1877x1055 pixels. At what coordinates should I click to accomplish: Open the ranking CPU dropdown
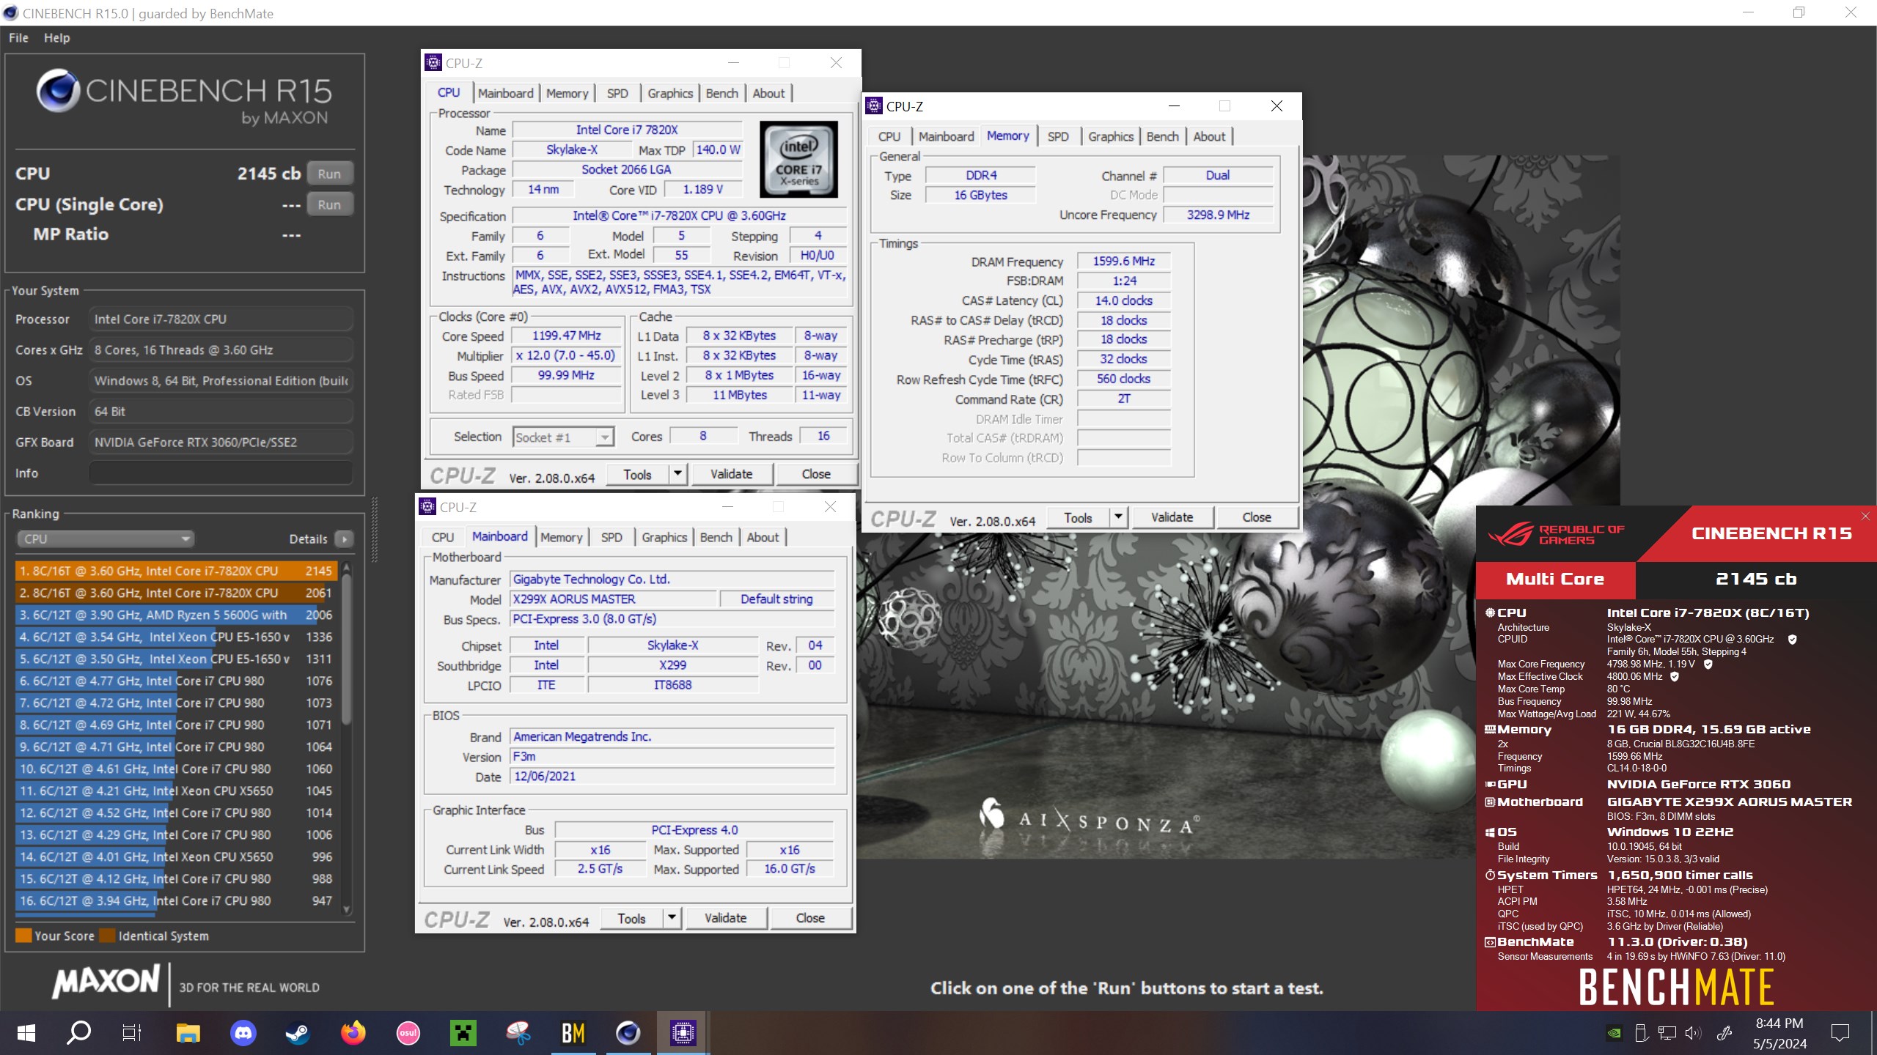[x=105, y=538]
